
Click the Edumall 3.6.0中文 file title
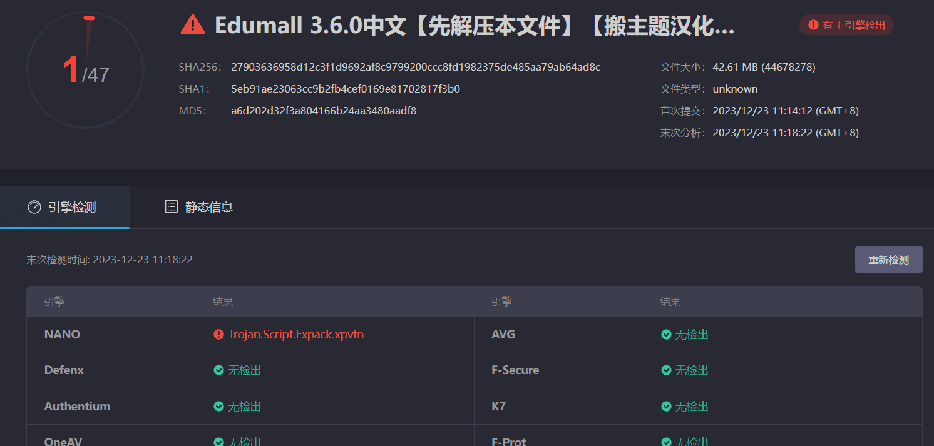pyautogui.click(x=475, y=25)
